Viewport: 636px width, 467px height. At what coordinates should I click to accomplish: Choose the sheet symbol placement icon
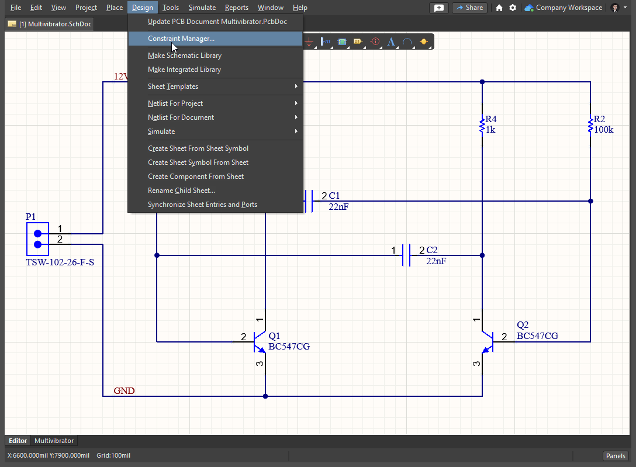coord(342,42)
